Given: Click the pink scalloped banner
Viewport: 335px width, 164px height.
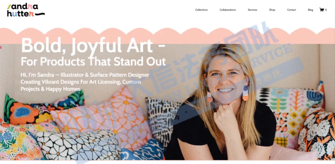Looking at the screenshot, I should click(167, 36).
